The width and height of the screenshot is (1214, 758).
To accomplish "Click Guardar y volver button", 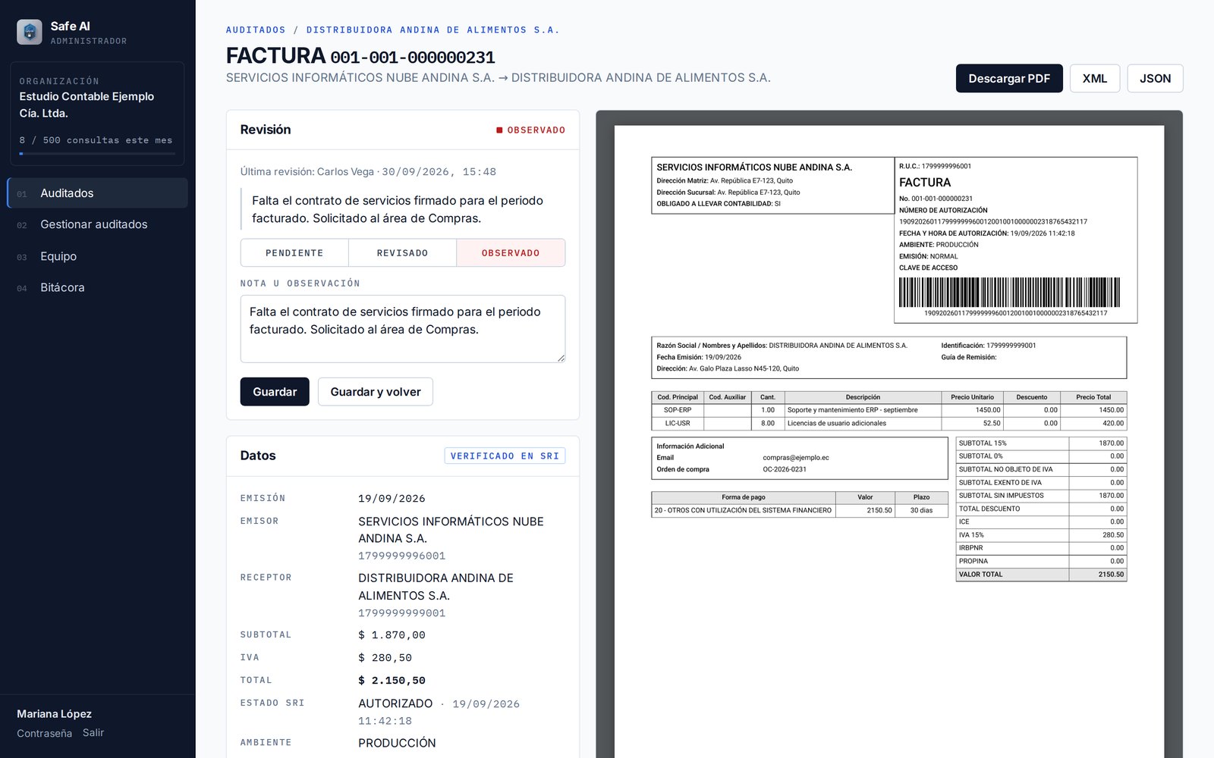I will tap(376, 392).
